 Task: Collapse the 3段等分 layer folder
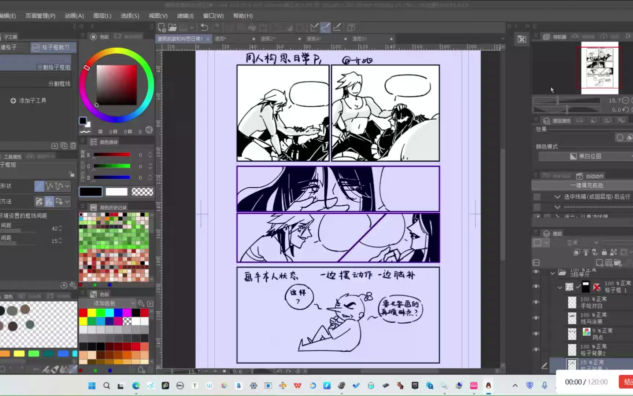[x=552, y=273]
